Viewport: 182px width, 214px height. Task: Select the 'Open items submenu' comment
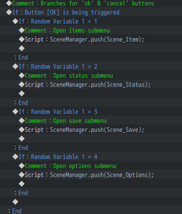click(91, 30)
